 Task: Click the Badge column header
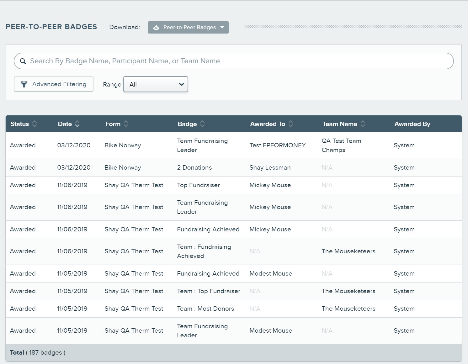tap(187, 124)
